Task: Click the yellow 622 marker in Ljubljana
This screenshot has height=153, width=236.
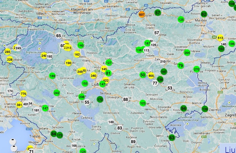Action: click(106, 81)
